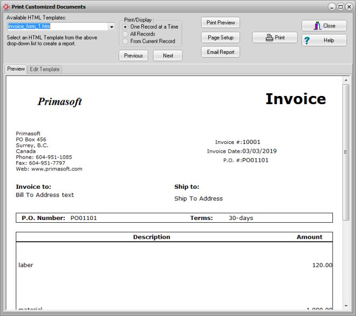The width and height of the screenshot is (356, 316).
Task: Click the 30-days terms value
Action: click(241, 218)
